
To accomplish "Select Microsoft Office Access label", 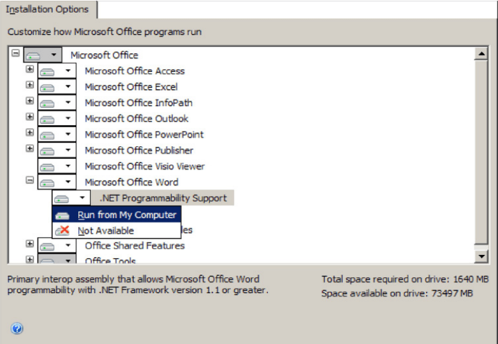I will point(135,71).
